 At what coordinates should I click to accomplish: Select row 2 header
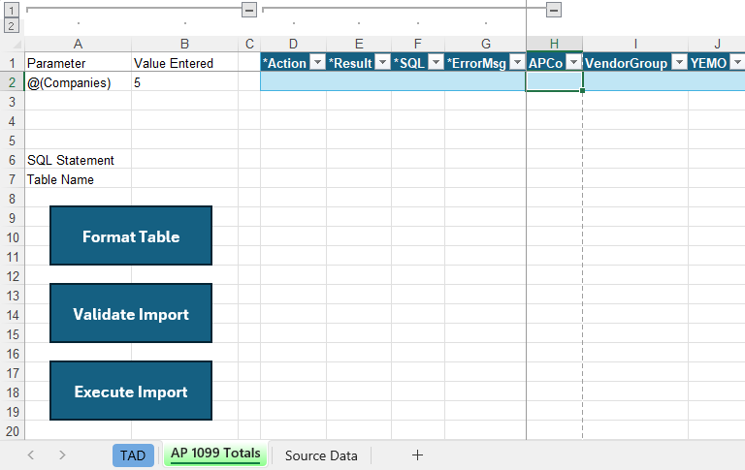[x=12, y=82]
